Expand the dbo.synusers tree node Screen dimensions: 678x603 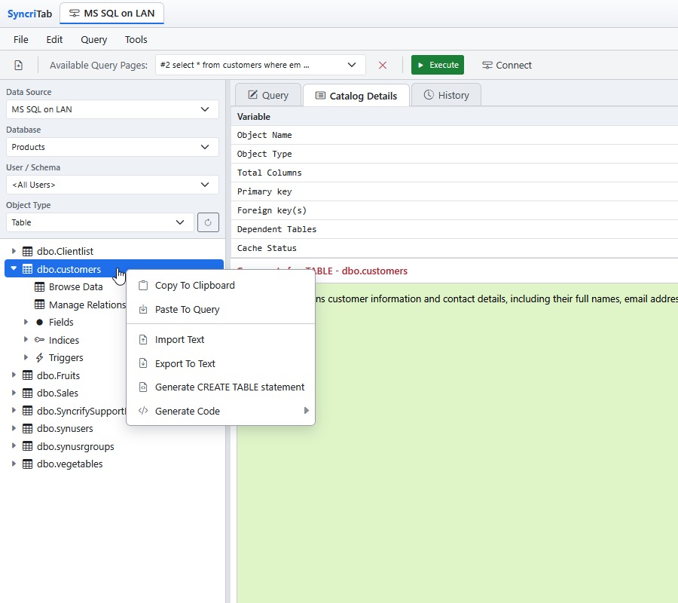[14, 428]
